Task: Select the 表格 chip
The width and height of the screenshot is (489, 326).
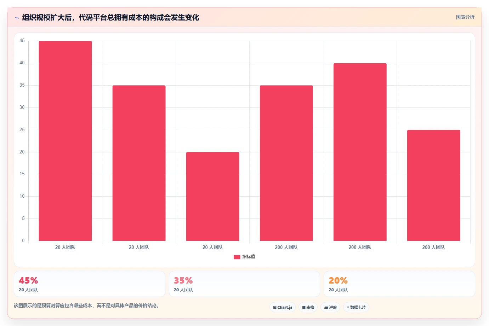Action: click(308, 307)
